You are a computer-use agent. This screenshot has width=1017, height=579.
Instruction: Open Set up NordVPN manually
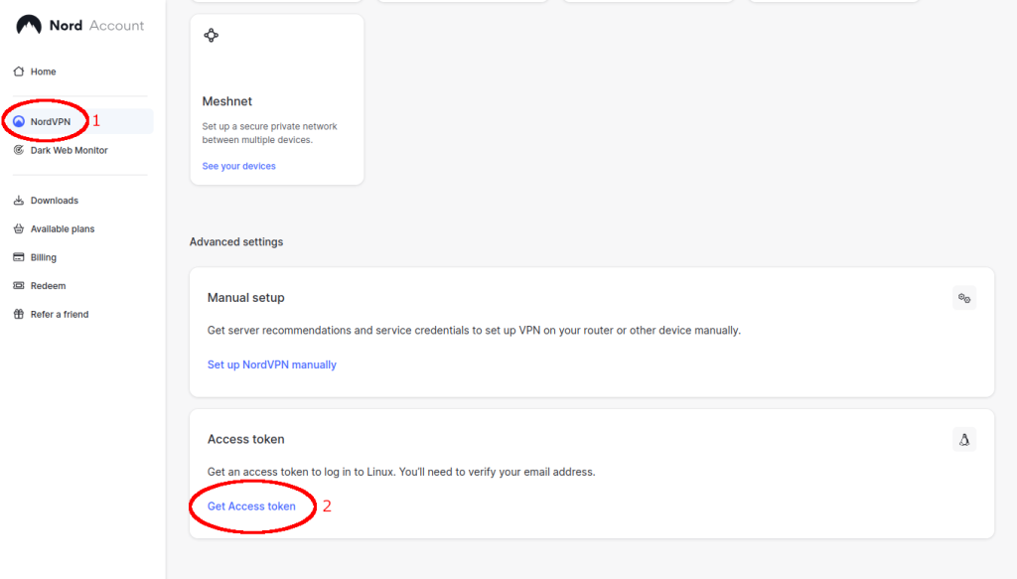(x=271, y=364)
